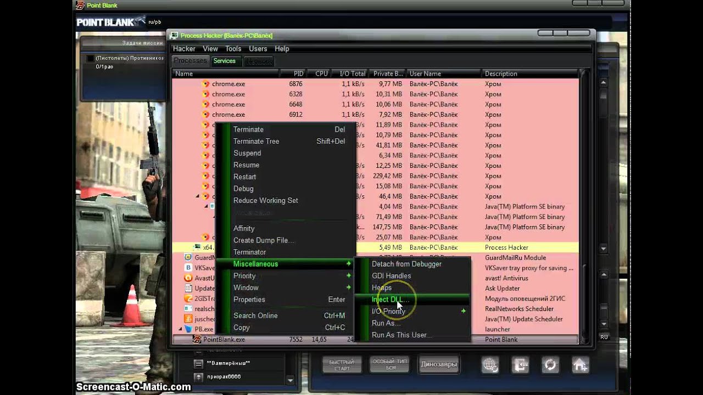Click the Быстрый старт button
703x395 pixels.
pos(342,364)
